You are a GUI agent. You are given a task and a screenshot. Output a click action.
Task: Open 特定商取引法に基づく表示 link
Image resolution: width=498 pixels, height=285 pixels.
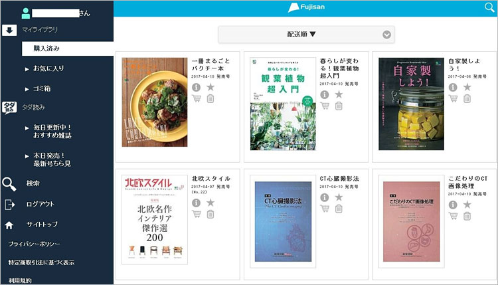coord(41,263)
